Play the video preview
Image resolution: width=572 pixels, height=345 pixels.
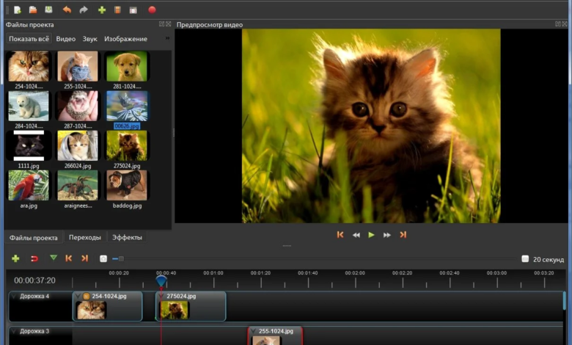click(371, 235)
